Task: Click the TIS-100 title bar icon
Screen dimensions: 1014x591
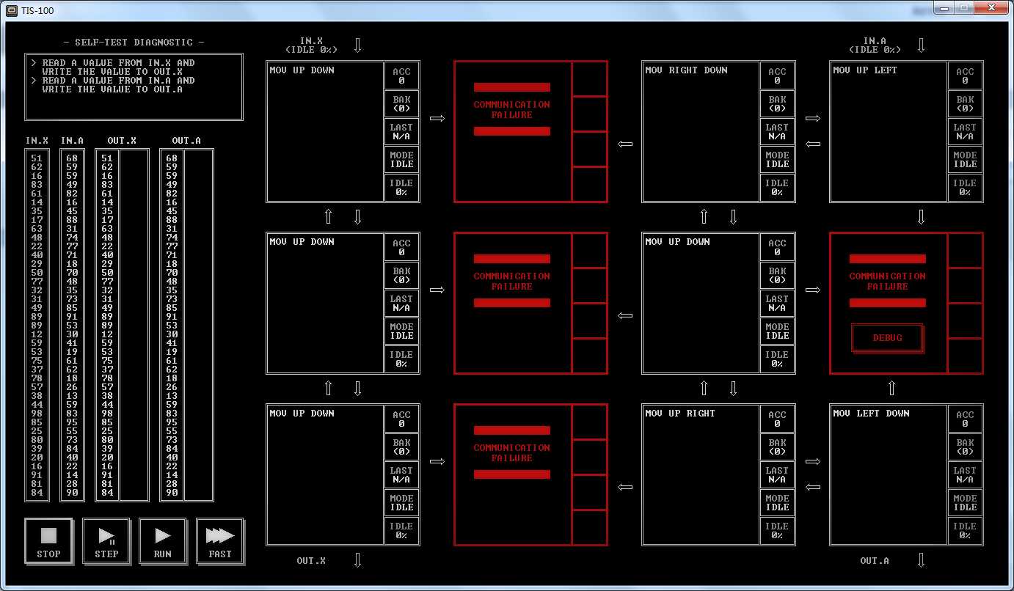Action: tap(12, 10)
